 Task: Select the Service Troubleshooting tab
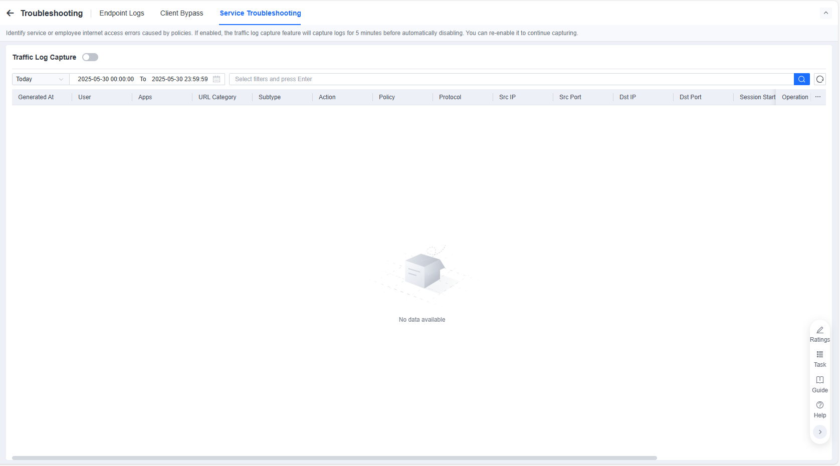click(x=260, y=13)
